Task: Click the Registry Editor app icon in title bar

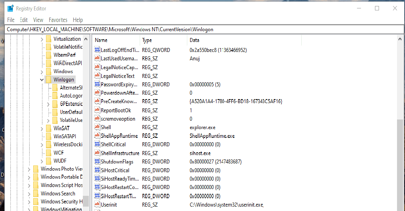Action: pos(10,8)
